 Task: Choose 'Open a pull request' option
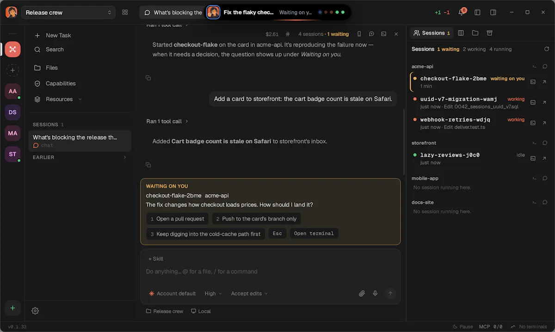[177, 219]
